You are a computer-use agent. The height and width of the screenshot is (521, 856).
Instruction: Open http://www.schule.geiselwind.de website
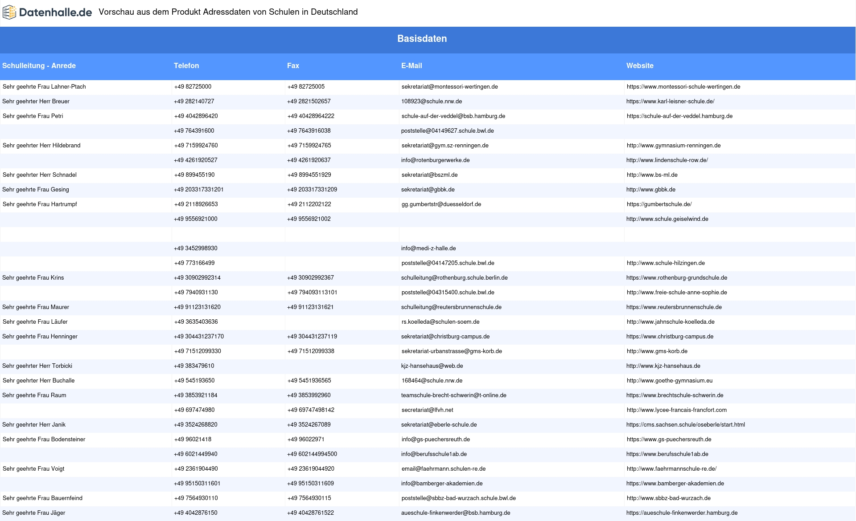click(667, 219)
